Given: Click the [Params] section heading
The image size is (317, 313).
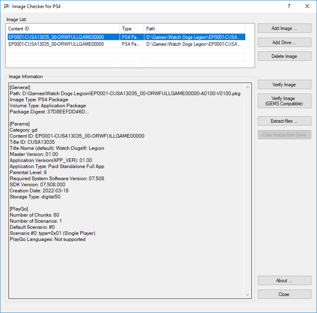Looking at the screenshot, I should tap(19, 124).
